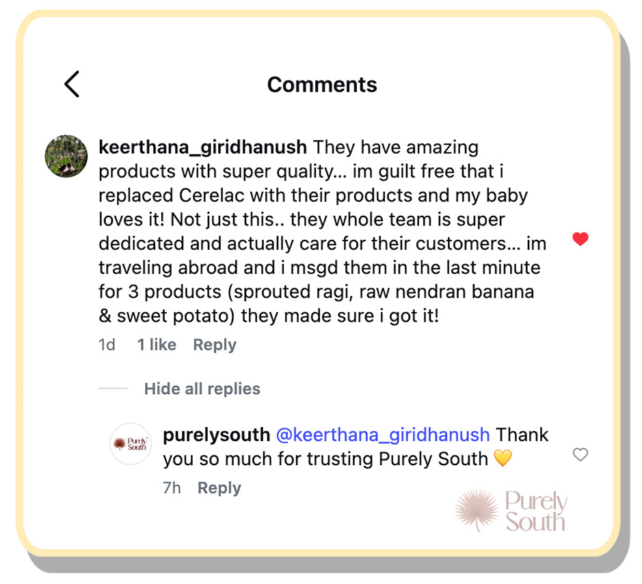Open the purelysouth round logo avatar
This screenshot has width=642, height=584.
(x=131, y=444)
